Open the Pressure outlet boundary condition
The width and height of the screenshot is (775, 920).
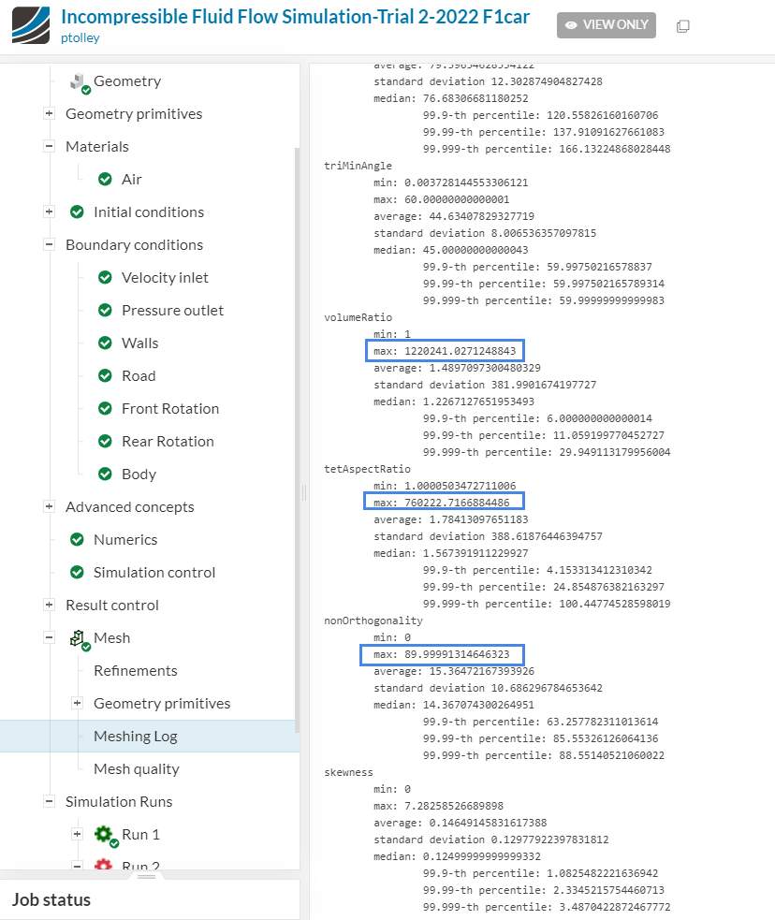pyautogui.click(x=172, y=310)
